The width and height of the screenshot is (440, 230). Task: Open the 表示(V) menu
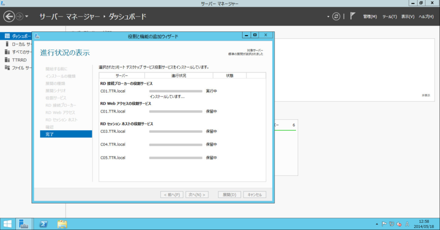(x=408, y=17)
